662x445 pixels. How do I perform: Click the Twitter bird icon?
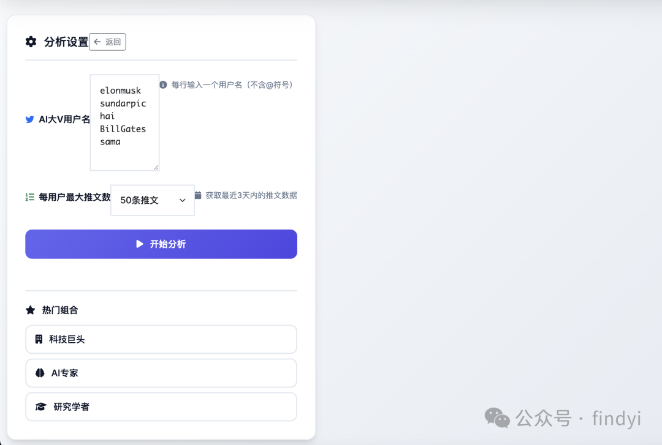click(x=29, y=119)
